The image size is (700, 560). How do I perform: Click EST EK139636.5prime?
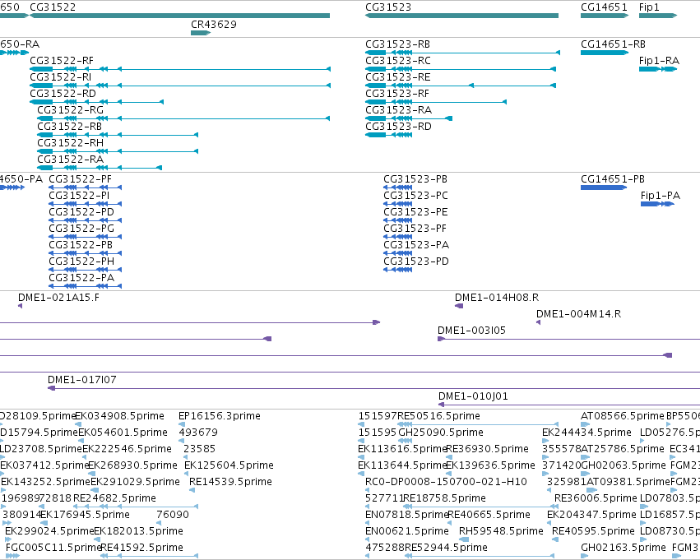[490, 465]
